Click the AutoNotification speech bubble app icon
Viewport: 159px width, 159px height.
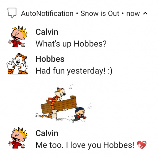pos(12,13)
